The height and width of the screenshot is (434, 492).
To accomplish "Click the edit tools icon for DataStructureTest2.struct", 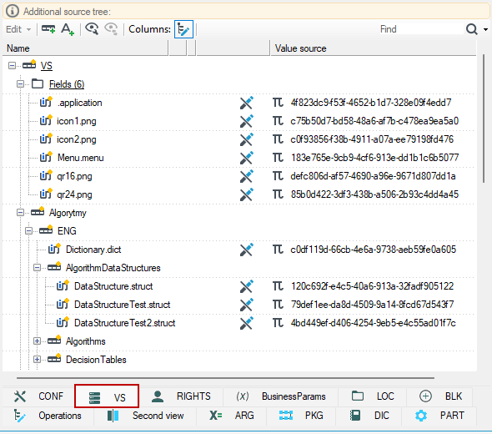I will pyautogui.click(x=247, y=323).
